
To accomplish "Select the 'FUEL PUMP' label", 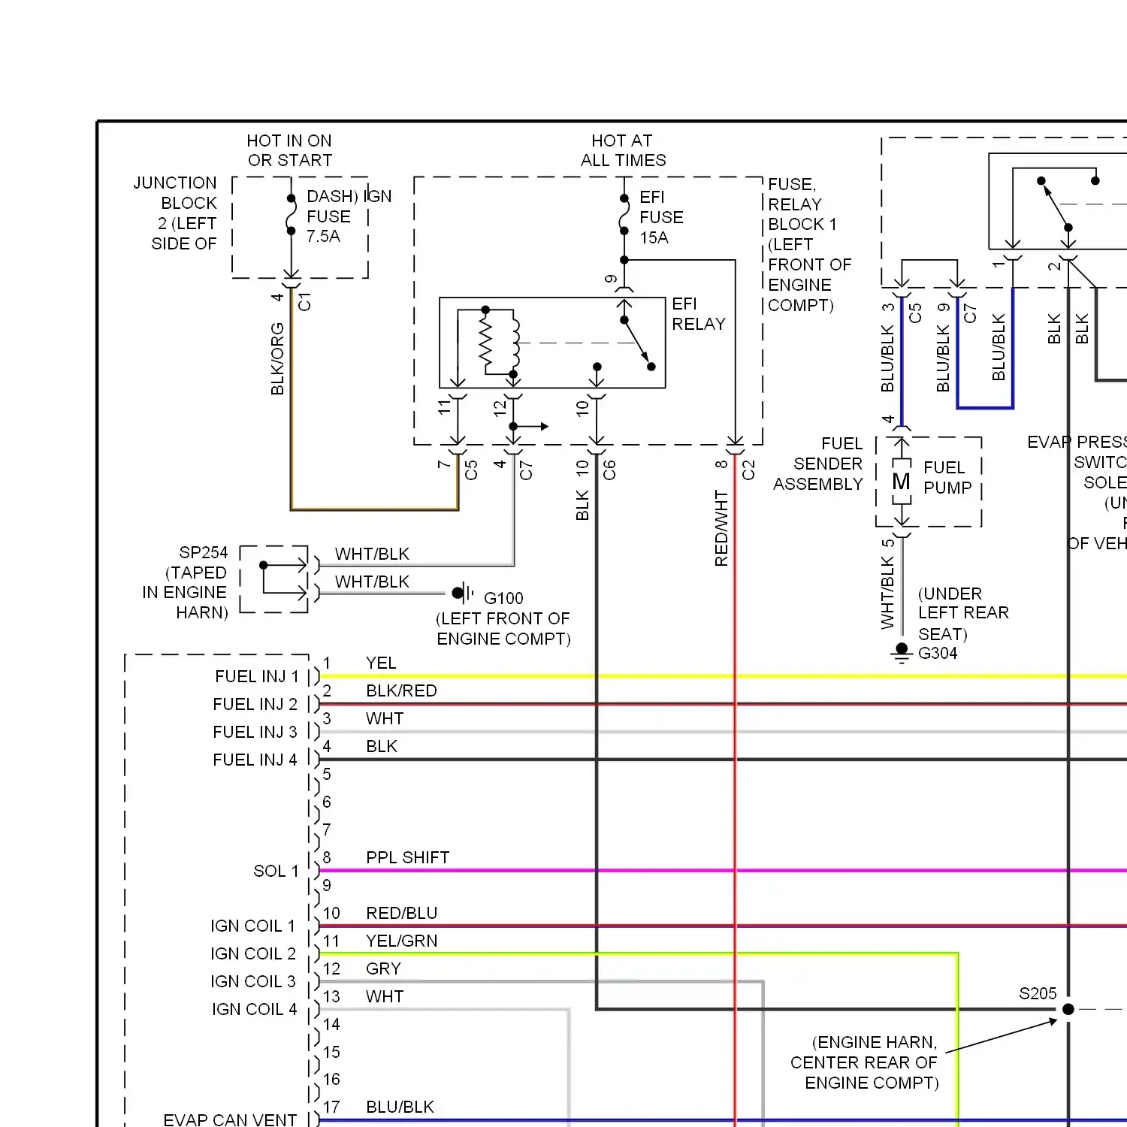I will pos(947,478).
